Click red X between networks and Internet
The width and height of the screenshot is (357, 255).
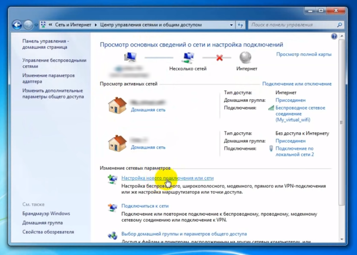[x=219, y=58]
